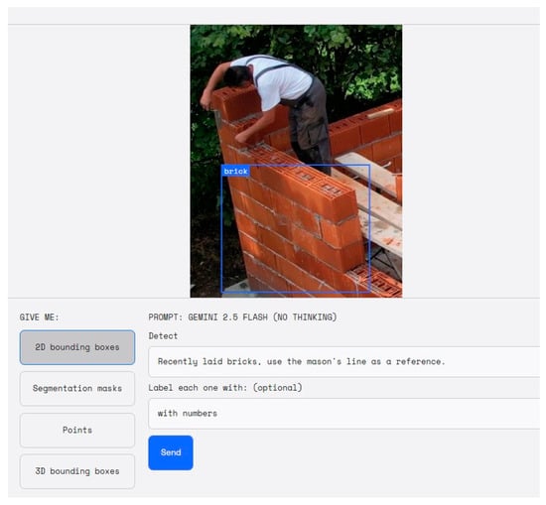Image resolution: width=546 pixels, height=505 pixels.
Task: Click the 'Detect' field label
Action: pyautogui.click(x=163, y=336)
